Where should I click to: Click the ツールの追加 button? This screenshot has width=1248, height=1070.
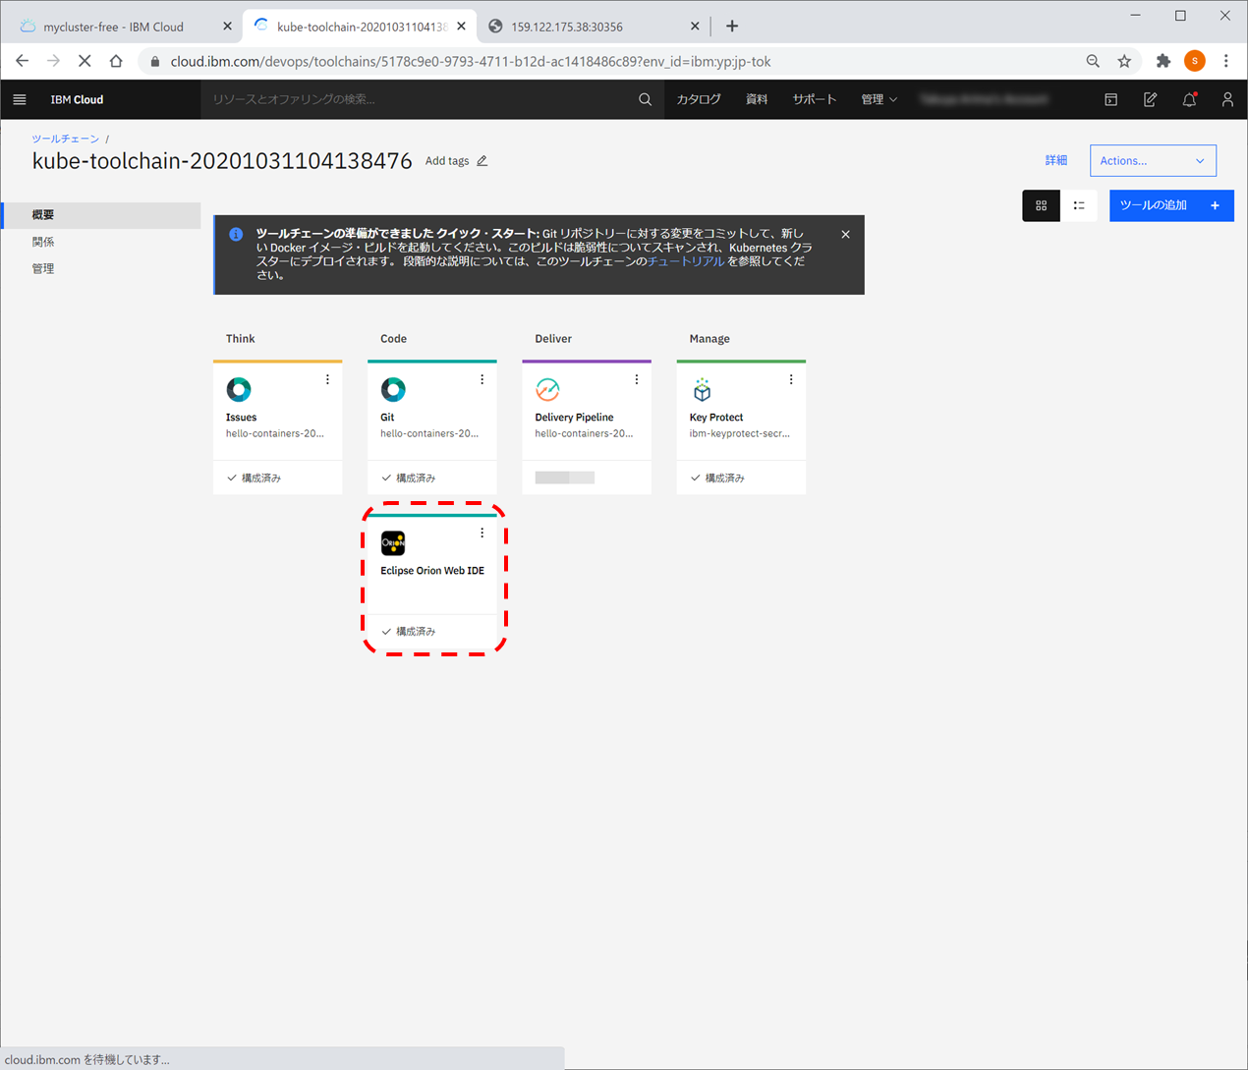pos(1171,205)
